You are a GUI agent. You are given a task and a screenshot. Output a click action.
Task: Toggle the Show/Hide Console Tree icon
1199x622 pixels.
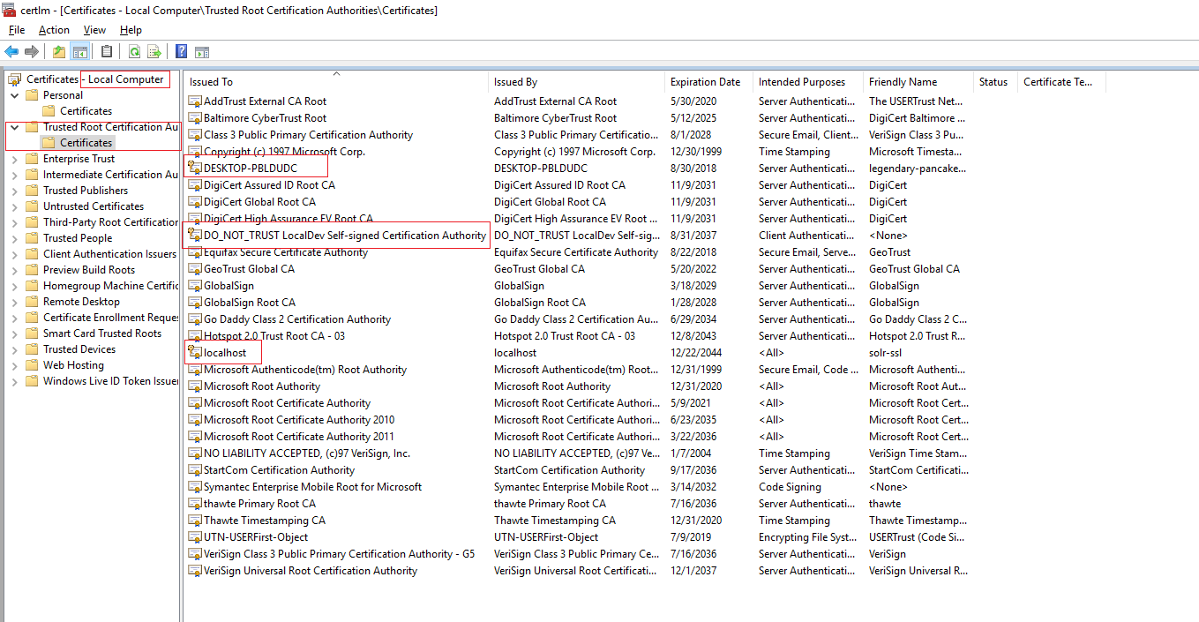(79, 51)
